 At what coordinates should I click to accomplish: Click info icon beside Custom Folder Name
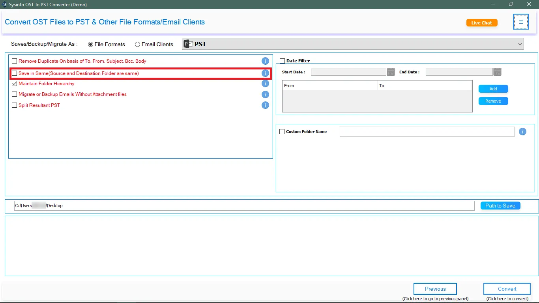pos(522,132)
